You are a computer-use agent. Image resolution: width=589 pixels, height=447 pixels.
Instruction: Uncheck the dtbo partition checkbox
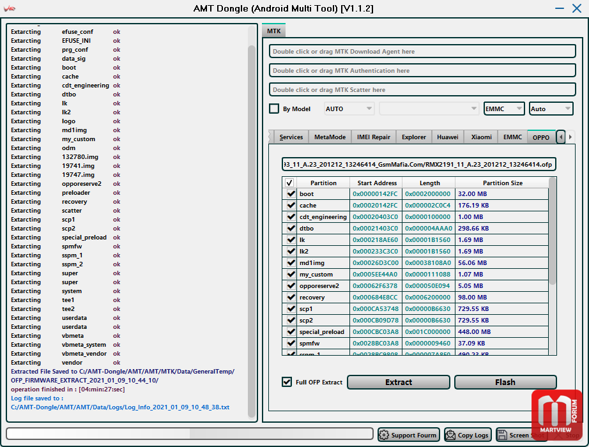291,228
